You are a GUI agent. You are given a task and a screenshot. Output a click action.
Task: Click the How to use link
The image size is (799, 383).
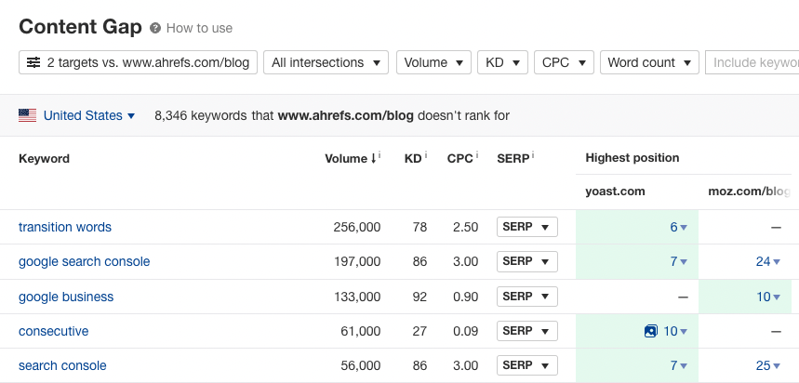(x=199, y=28)
